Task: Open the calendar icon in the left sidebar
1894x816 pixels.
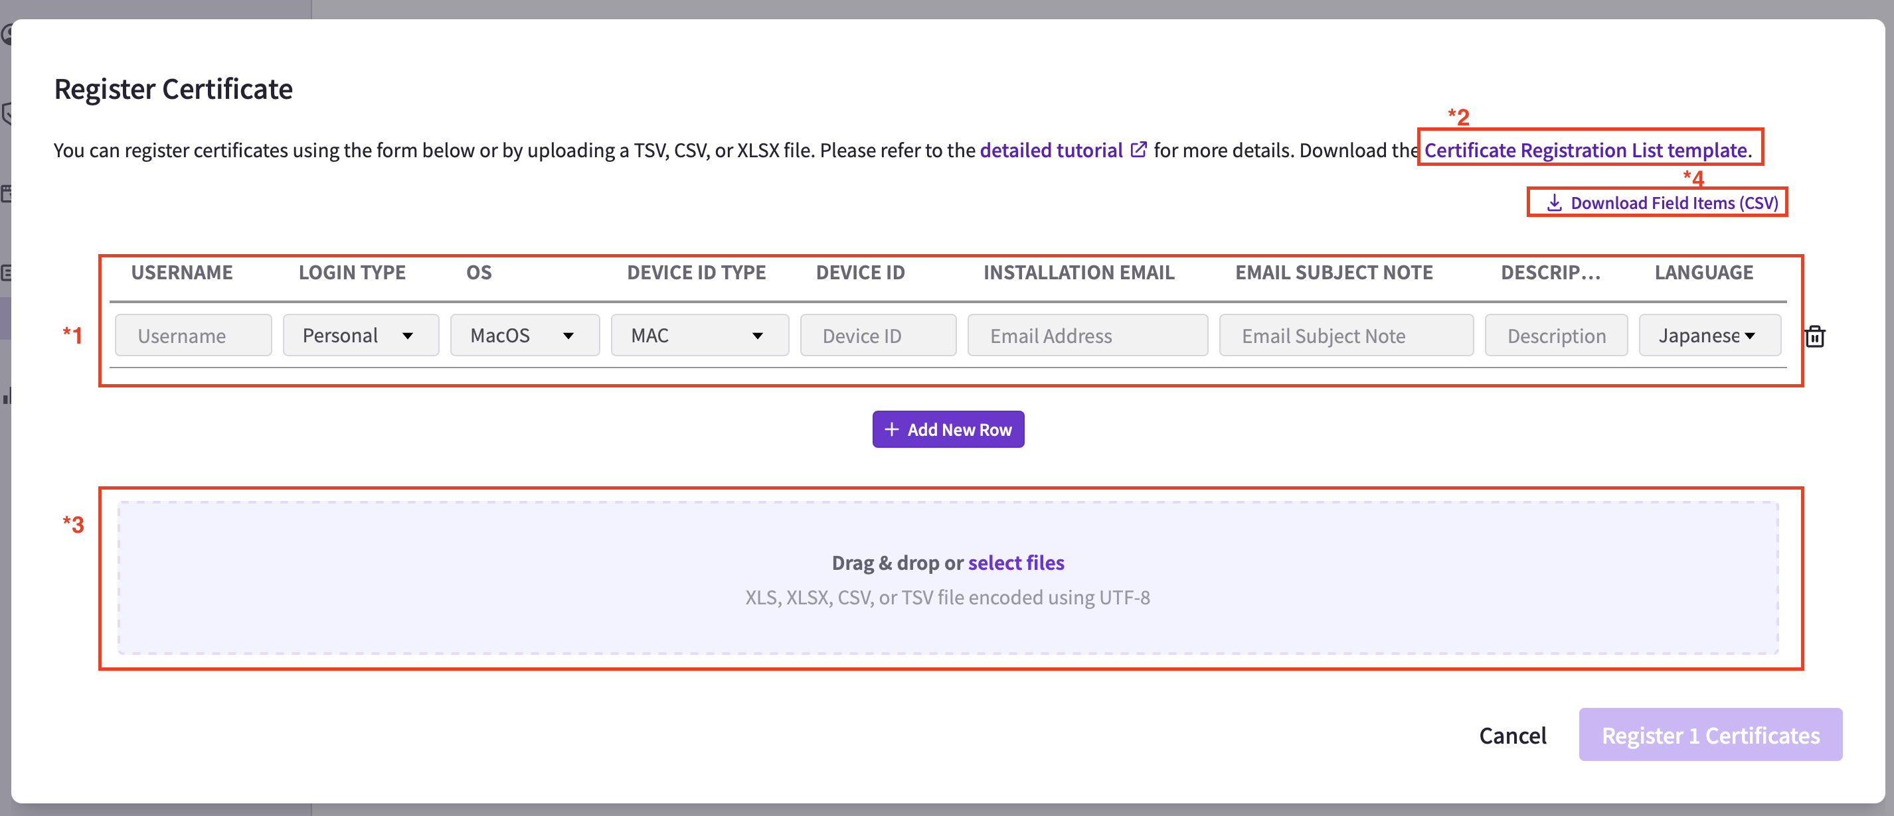Action: coord(7,193)
